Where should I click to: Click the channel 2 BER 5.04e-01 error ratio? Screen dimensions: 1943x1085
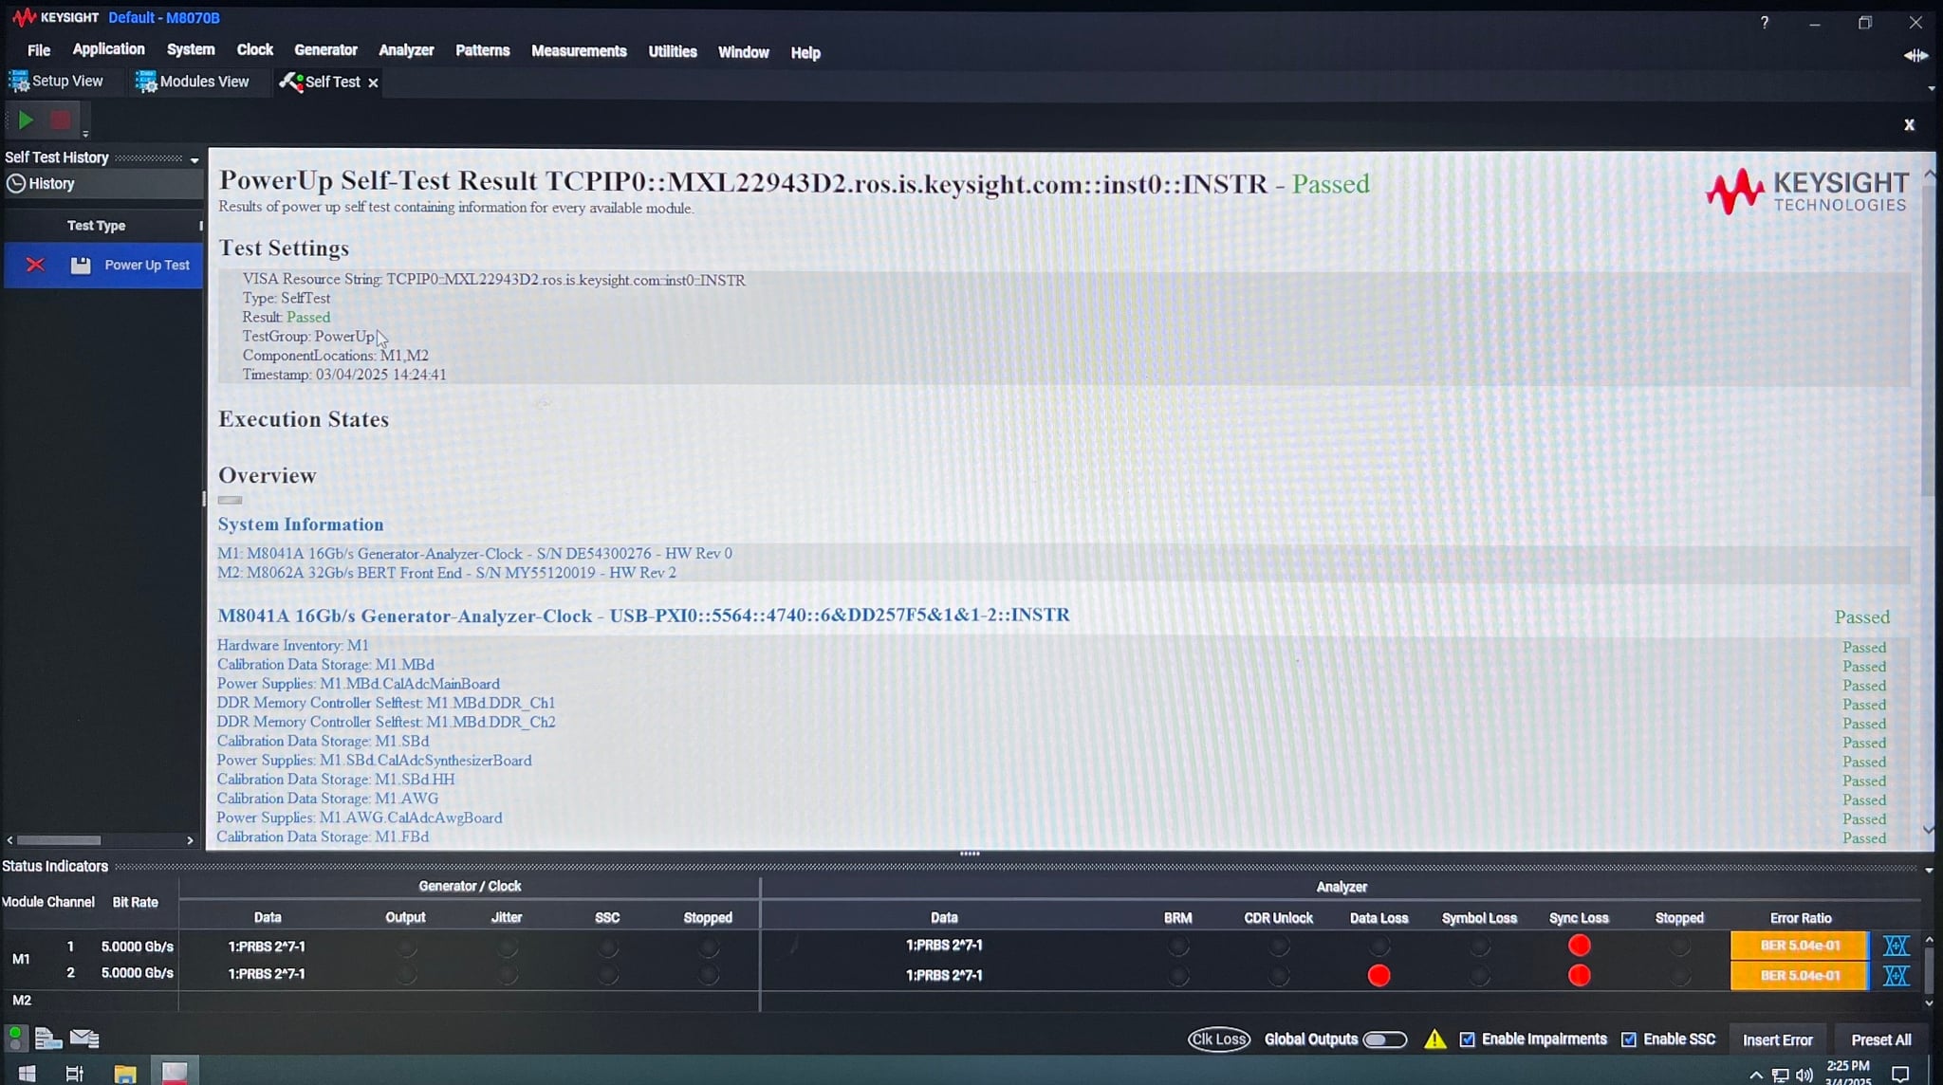coord(1799,976)
